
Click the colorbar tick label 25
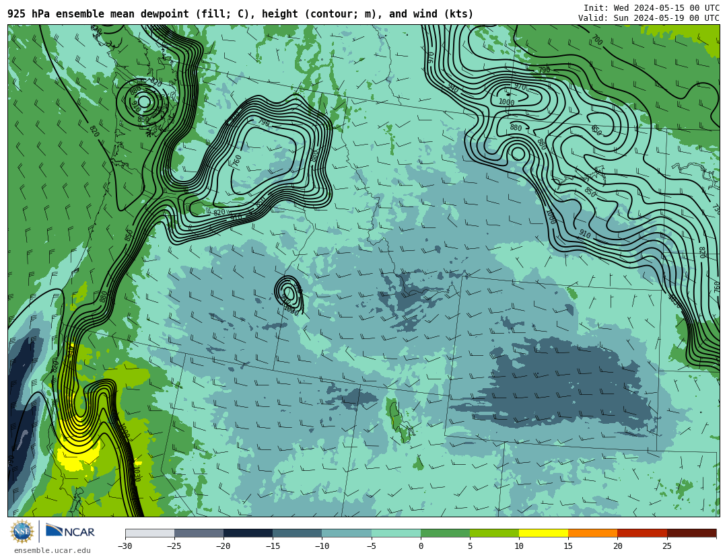[666, 546]
